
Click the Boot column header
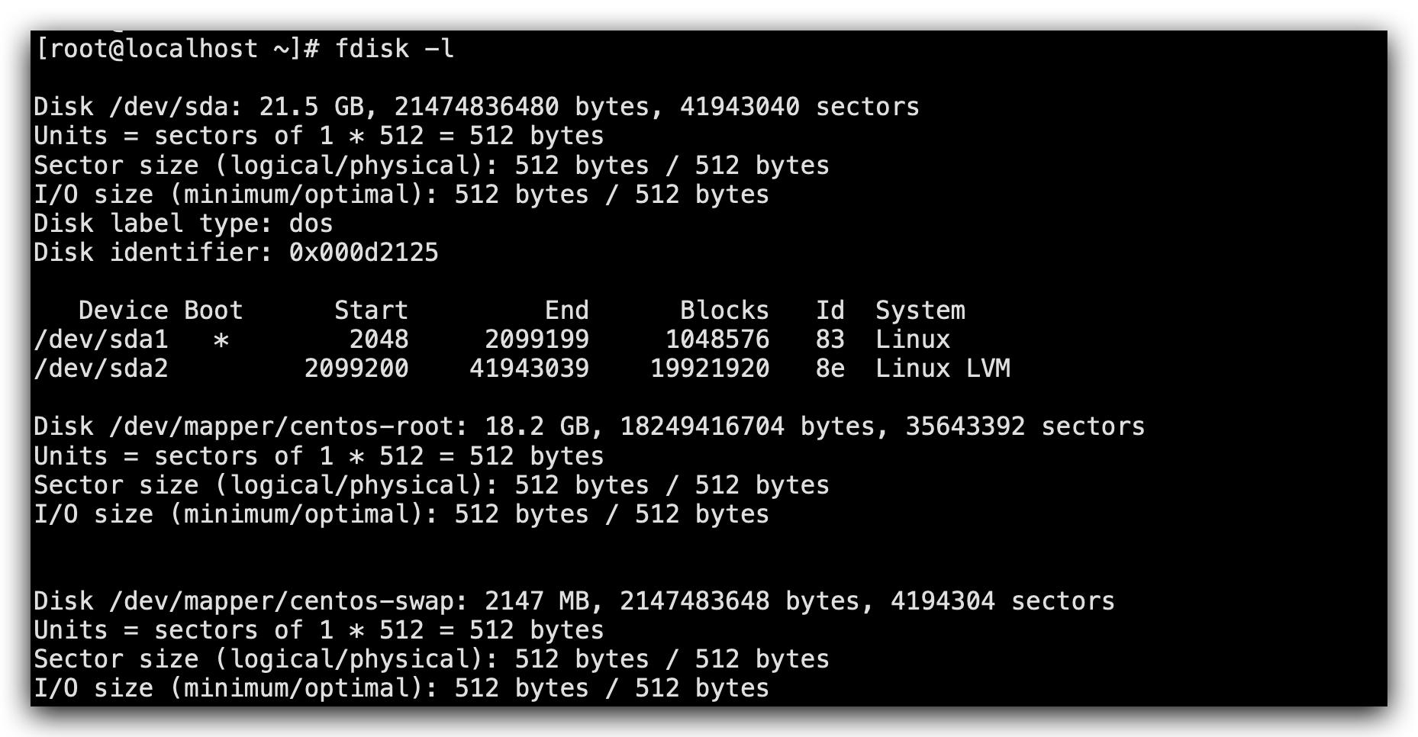point(213,311)
